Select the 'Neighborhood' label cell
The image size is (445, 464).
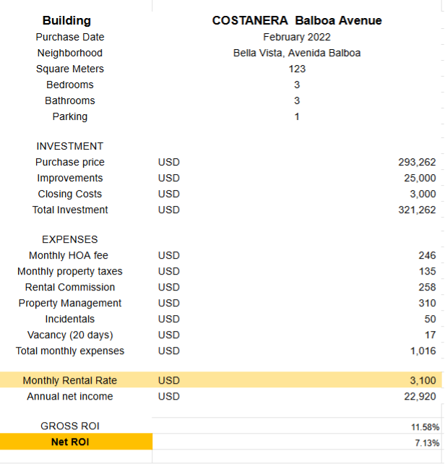coord(70,53)
